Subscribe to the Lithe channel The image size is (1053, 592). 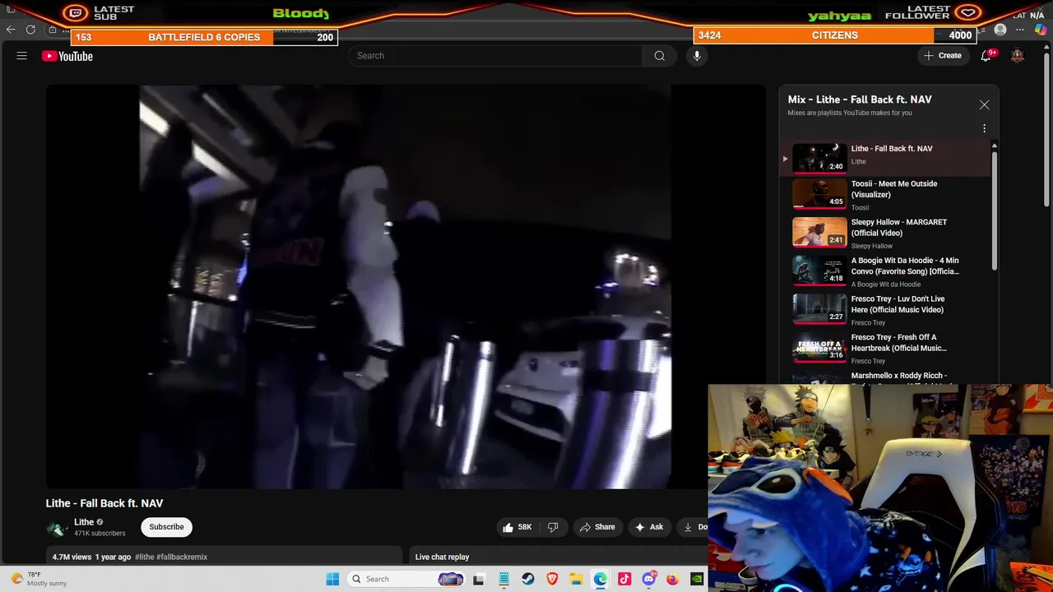coord(166,527)
